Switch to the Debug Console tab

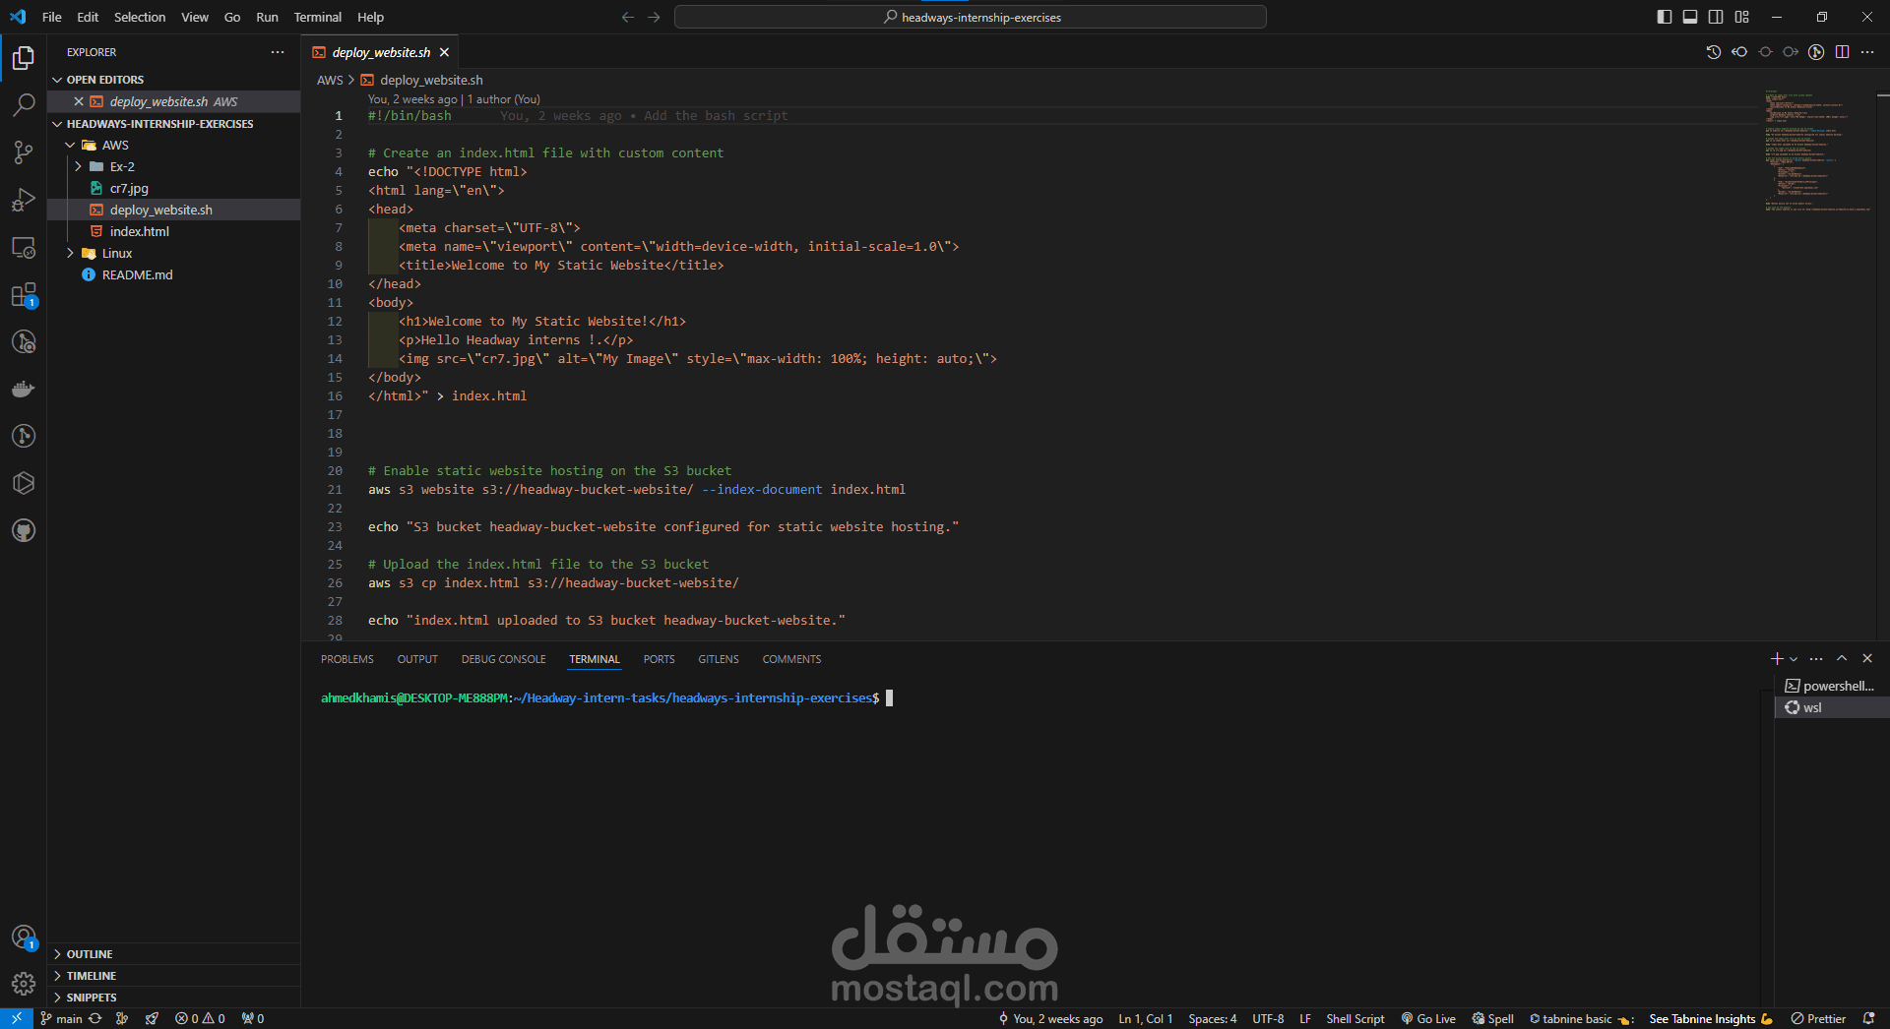503,659
